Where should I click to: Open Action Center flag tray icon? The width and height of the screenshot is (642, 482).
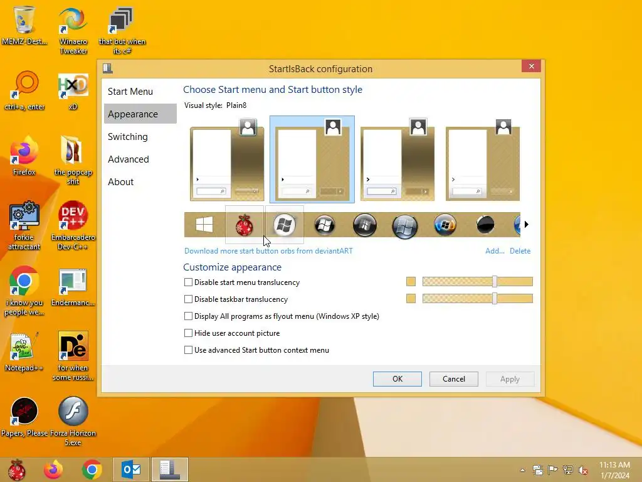pos(553,470)
